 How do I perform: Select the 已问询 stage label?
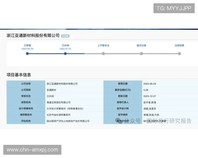pyautogui.click(x=65, y=45)
